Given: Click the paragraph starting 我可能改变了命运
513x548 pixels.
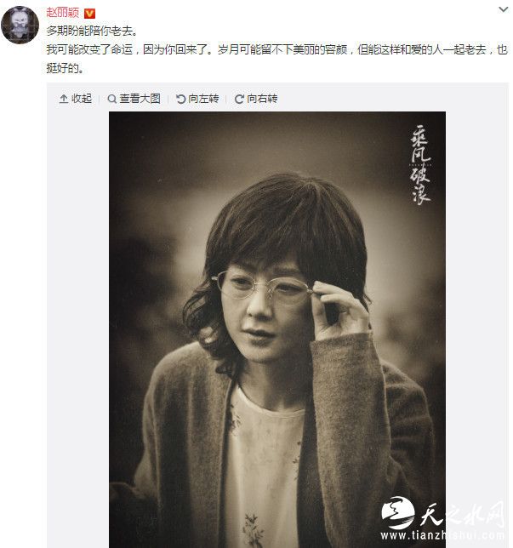Looking at the screenshot, I should click(276, 59).
